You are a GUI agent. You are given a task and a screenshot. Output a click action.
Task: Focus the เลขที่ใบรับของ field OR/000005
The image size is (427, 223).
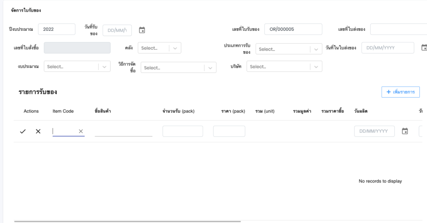point(293,29)
